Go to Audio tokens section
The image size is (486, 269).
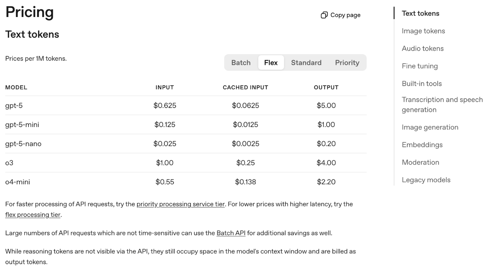tap(422, 49)
